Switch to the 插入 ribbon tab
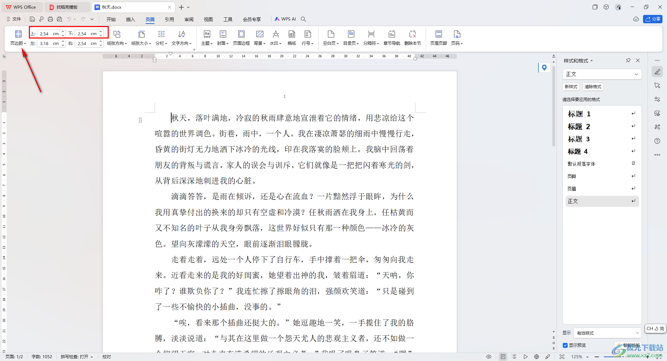Screen dimensions: 667x361 click(x=131, y=19)
